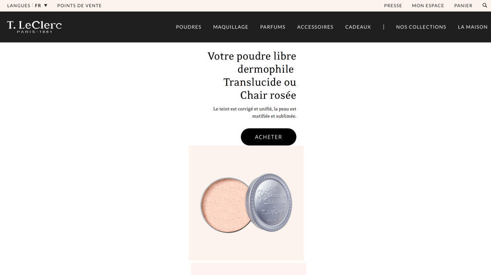Open POINTS DE VENTE link
This screenshot has width=491, height=275.
pyautogui.click(x=79, y=5)
